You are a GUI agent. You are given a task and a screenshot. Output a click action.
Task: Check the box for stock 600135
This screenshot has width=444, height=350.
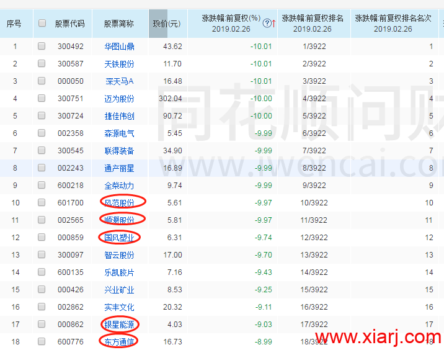click(42, 272)
